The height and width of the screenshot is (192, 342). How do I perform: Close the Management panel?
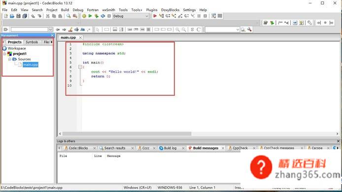click(x=52, y=35)
